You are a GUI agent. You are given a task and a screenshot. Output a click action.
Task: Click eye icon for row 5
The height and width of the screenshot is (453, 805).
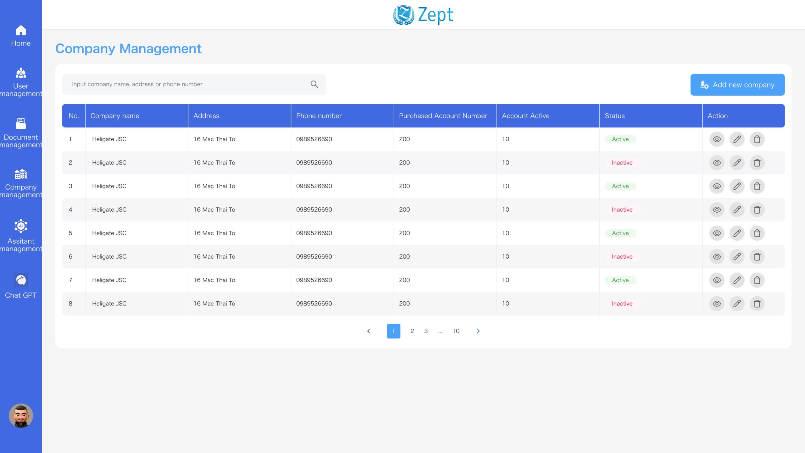pos(717,233)
